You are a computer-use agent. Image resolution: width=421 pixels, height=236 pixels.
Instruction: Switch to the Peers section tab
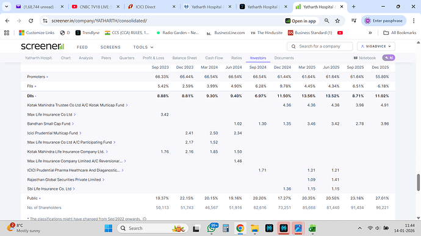pos(106,58)
